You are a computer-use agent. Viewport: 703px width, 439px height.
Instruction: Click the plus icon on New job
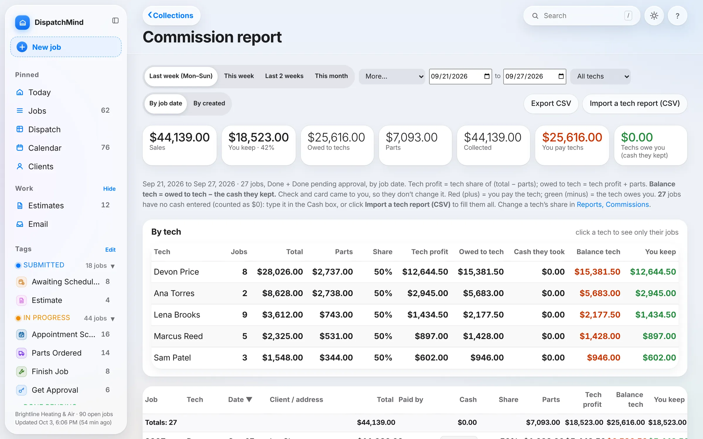[x=22, y=47]
